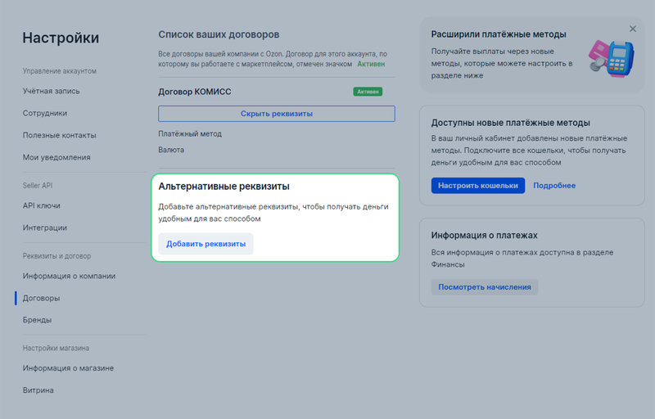The image size is (655, 419).
Task: Click Расширили платёжные методы heading
Action: 499,34
